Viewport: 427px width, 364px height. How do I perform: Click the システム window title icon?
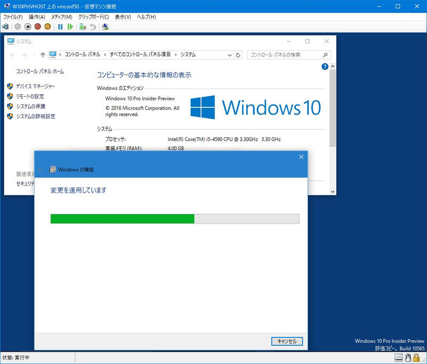[11, 42]
